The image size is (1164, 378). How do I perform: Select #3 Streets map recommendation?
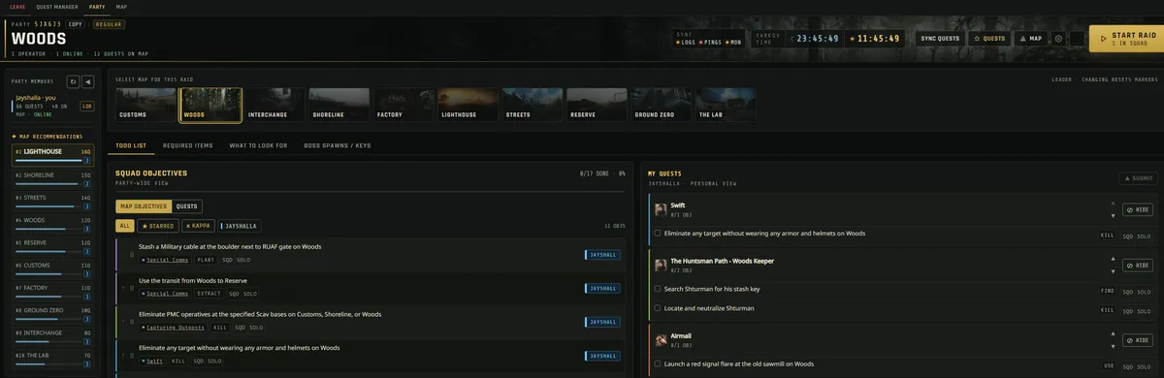pyautogui.click(x=52, y=200)
